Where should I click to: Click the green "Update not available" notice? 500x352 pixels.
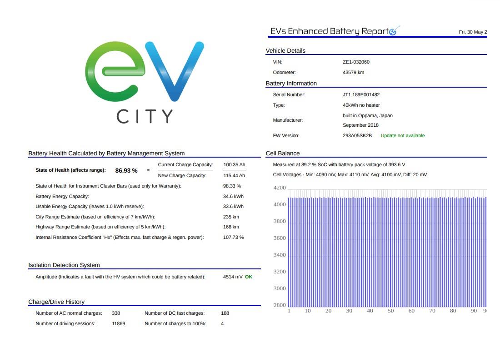403,136
